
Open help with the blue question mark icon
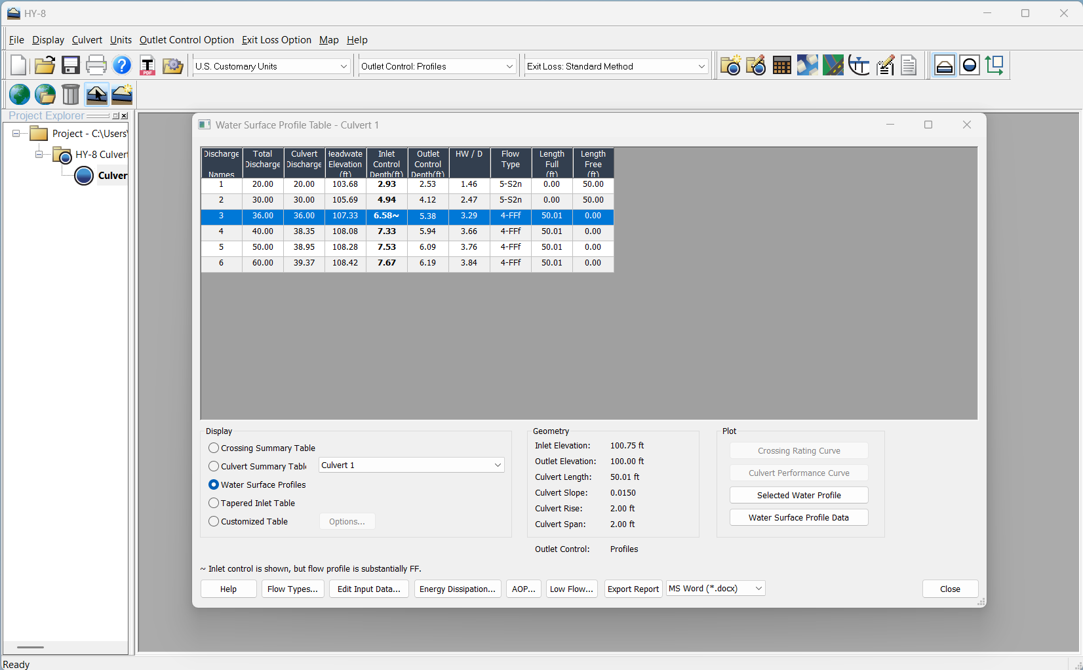(122, 66)
